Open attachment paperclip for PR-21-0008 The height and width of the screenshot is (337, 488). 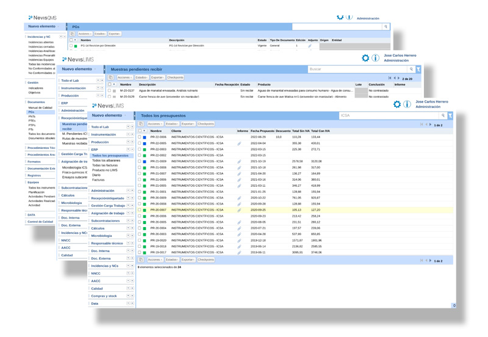point(239,167)
